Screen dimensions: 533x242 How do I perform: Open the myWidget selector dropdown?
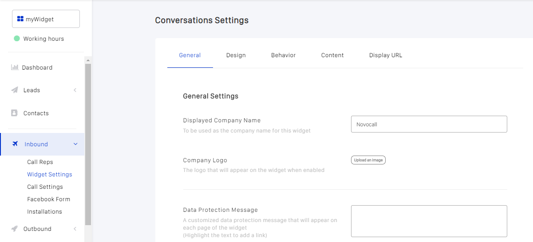pyautogui.click(x=46, y=19)
